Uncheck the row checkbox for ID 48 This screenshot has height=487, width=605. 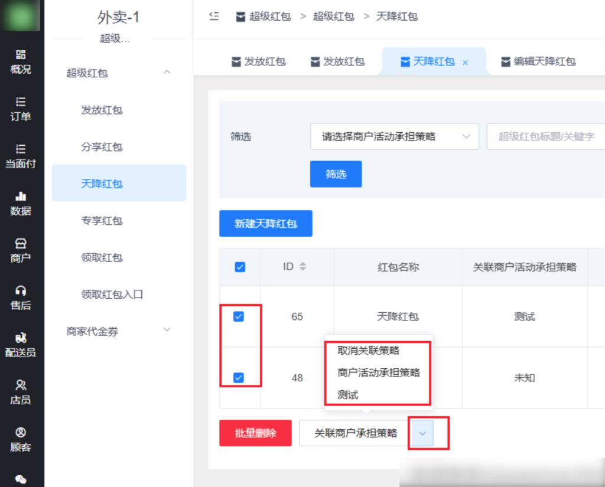click(239, 378)
